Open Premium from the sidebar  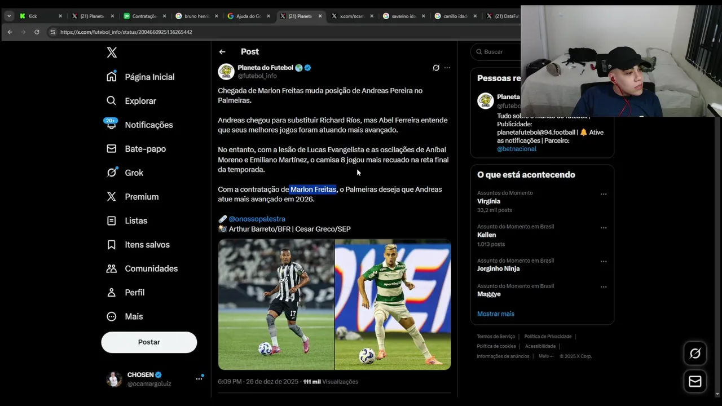point(133,197)
